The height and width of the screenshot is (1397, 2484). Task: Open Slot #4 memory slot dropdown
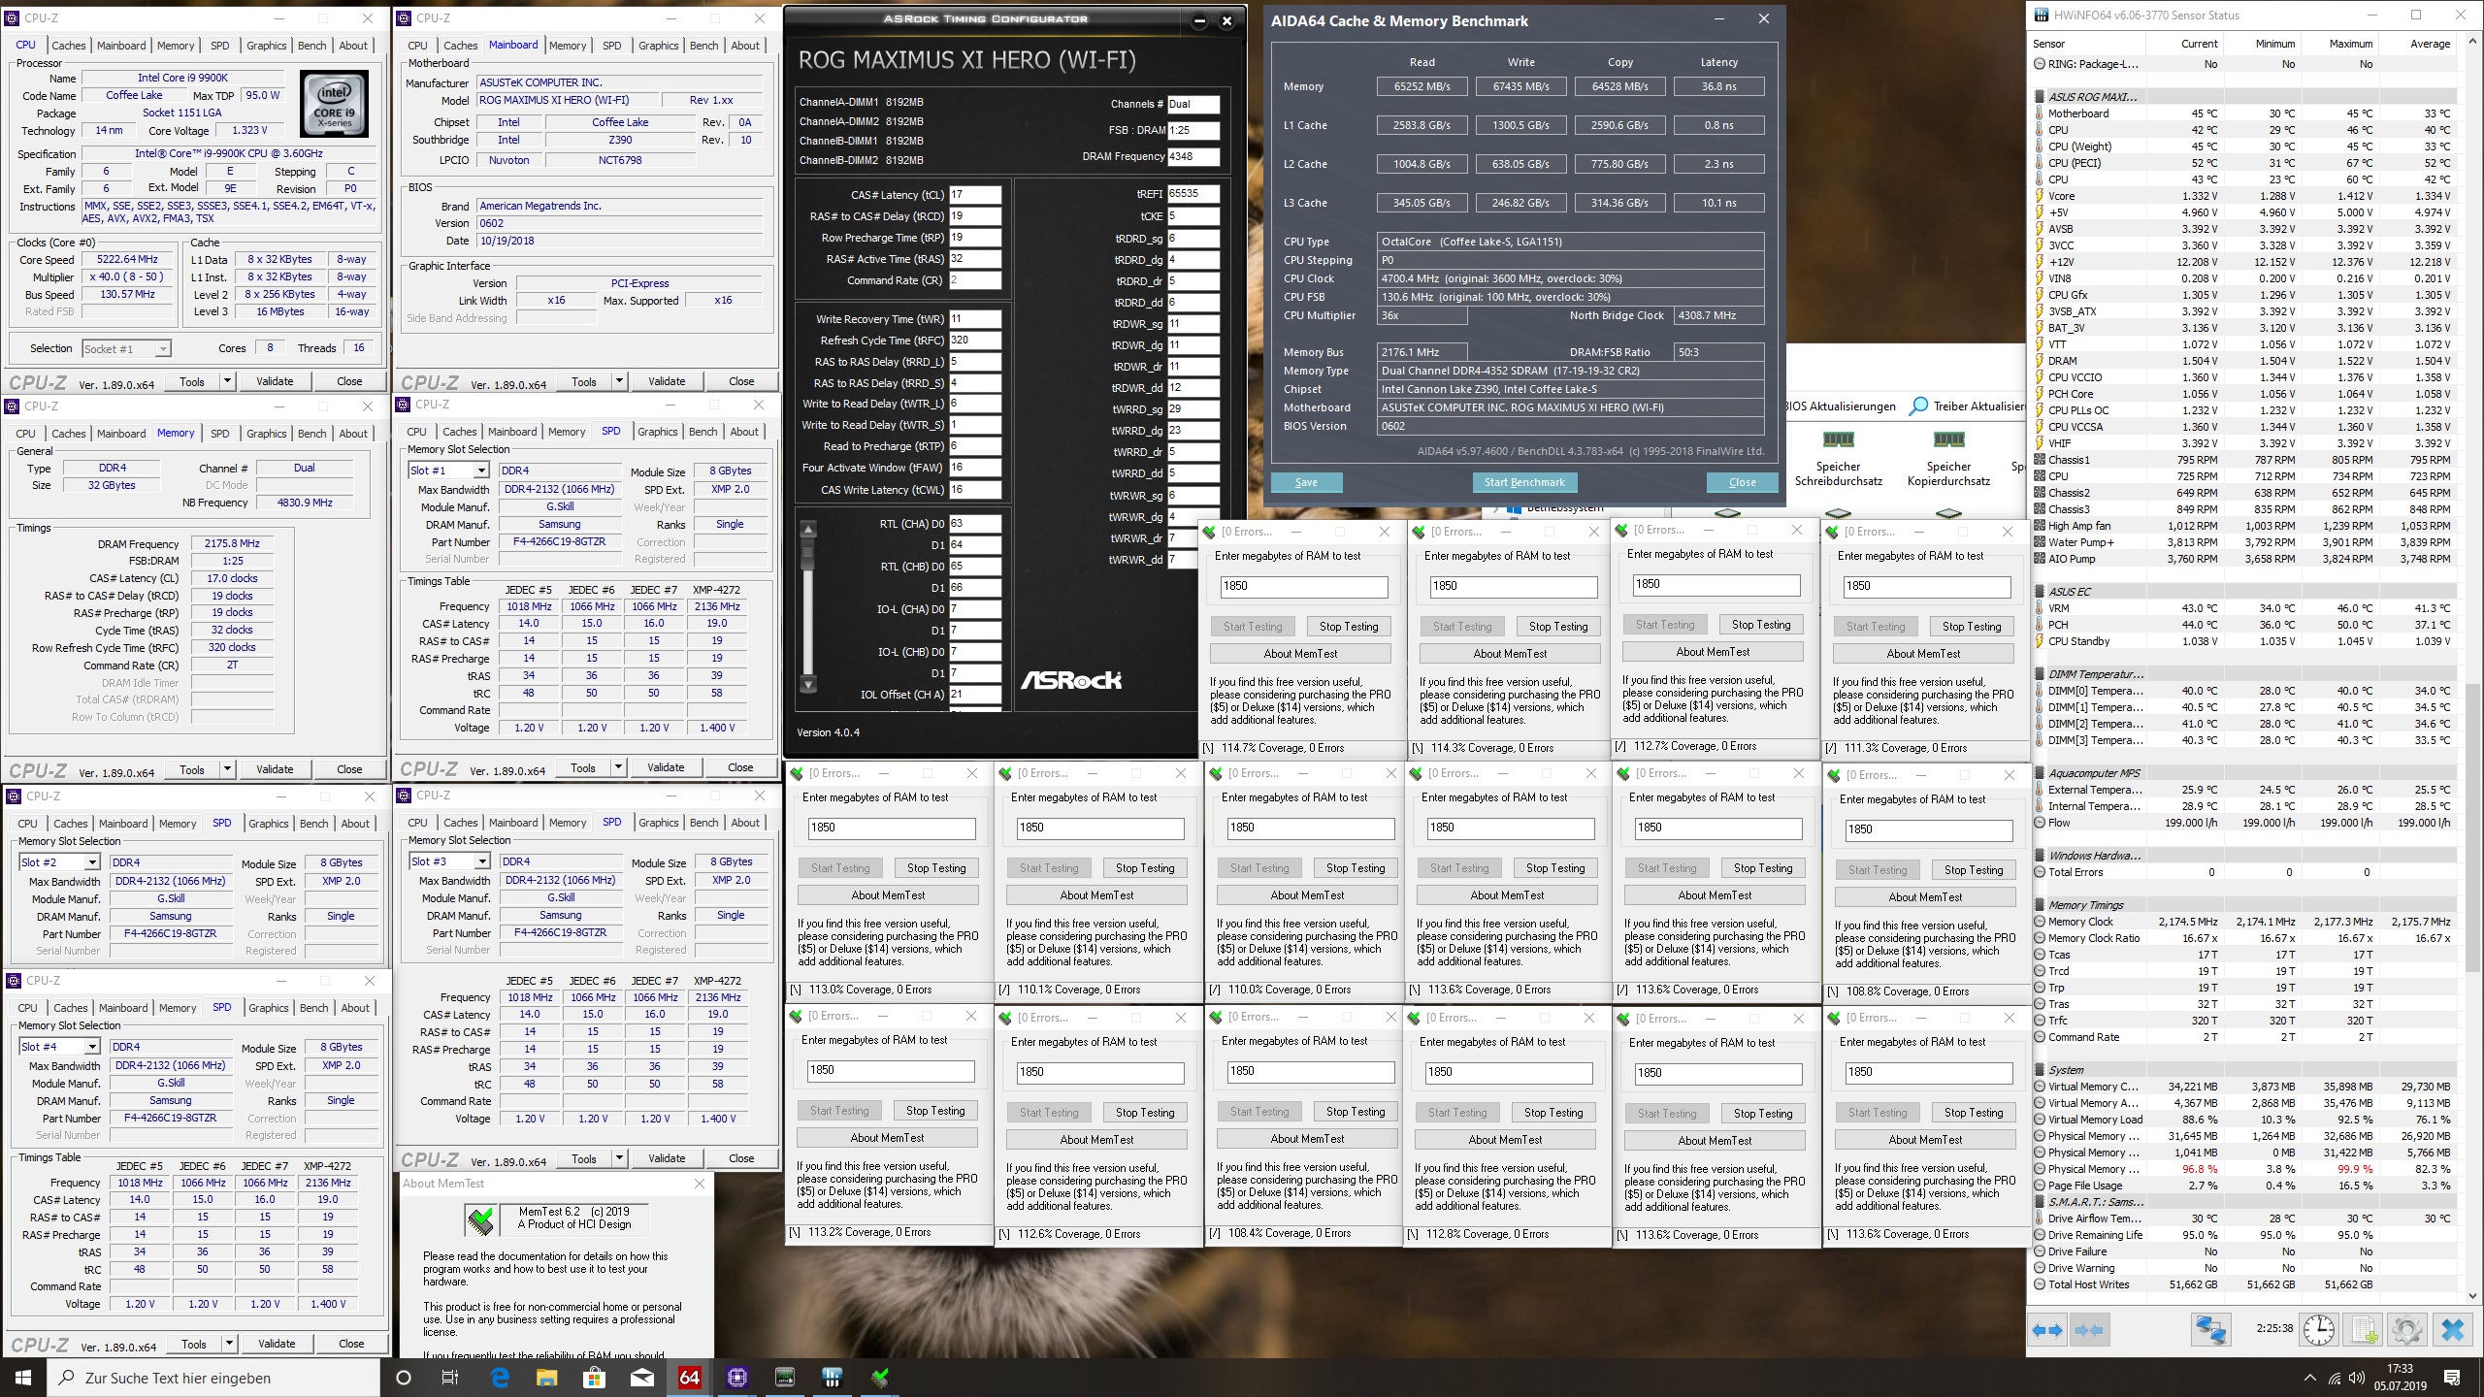[x=92, y=1047]
